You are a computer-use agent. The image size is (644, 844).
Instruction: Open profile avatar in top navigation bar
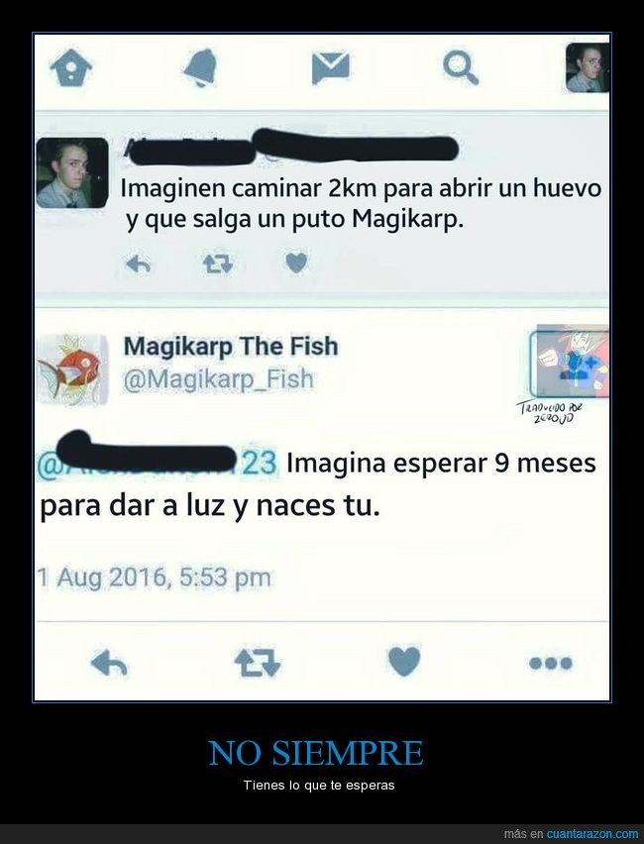[x=588, y=67]
